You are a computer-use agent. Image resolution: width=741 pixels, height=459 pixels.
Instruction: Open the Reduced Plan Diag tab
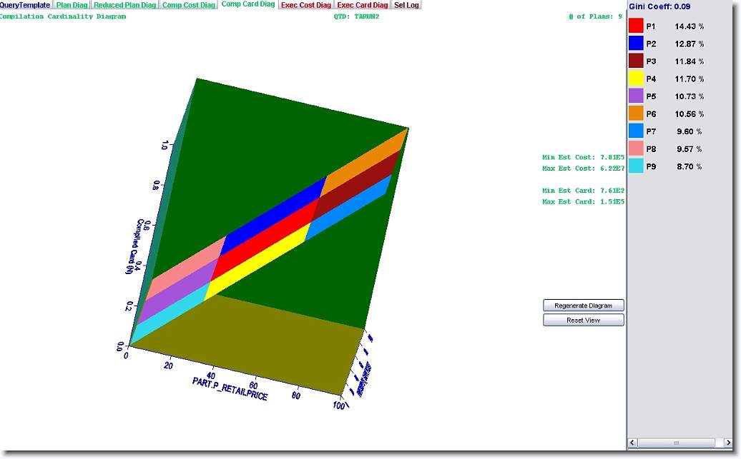pyautogui.click(x=125, y=5)
